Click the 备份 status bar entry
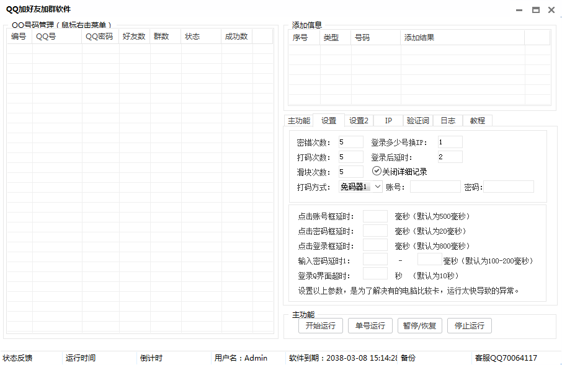Viewport: 562px width, 365px height. tap(408, 358)
